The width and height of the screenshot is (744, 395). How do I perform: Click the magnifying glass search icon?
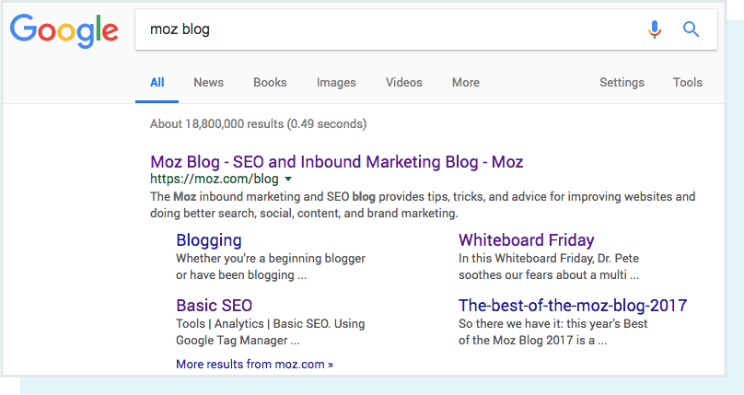click(x=692, y=29)
